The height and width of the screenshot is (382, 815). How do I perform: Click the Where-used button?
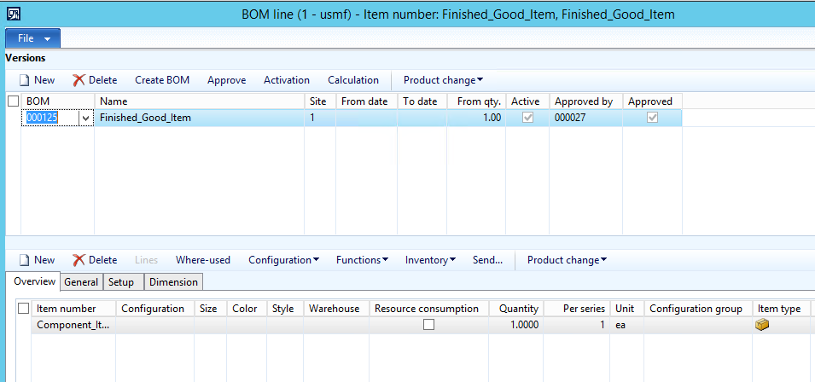202,260
